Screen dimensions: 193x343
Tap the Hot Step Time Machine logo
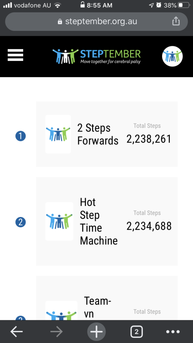pyautogui.click(x=59, y=221)
